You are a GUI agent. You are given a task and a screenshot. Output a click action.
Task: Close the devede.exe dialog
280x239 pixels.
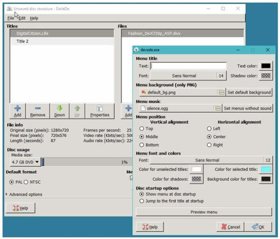(267, 50)
